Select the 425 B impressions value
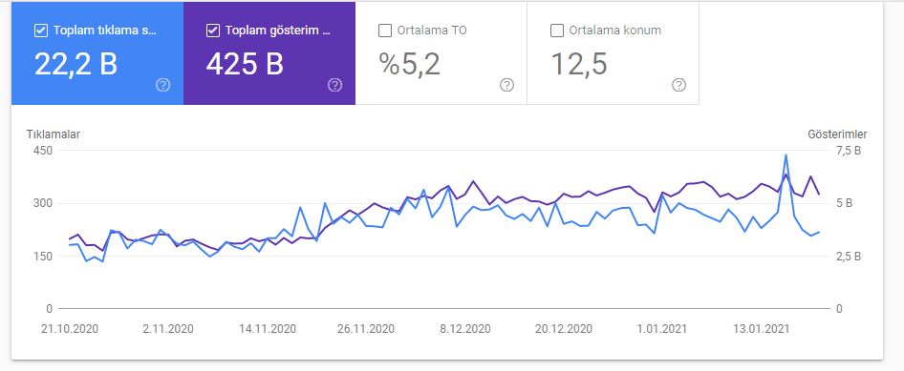 point(245,63)
